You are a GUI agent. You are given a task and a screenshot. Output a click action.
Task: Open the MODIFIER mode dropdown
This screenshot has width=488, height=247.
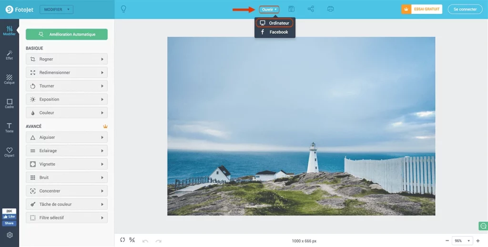click(56, 10)
